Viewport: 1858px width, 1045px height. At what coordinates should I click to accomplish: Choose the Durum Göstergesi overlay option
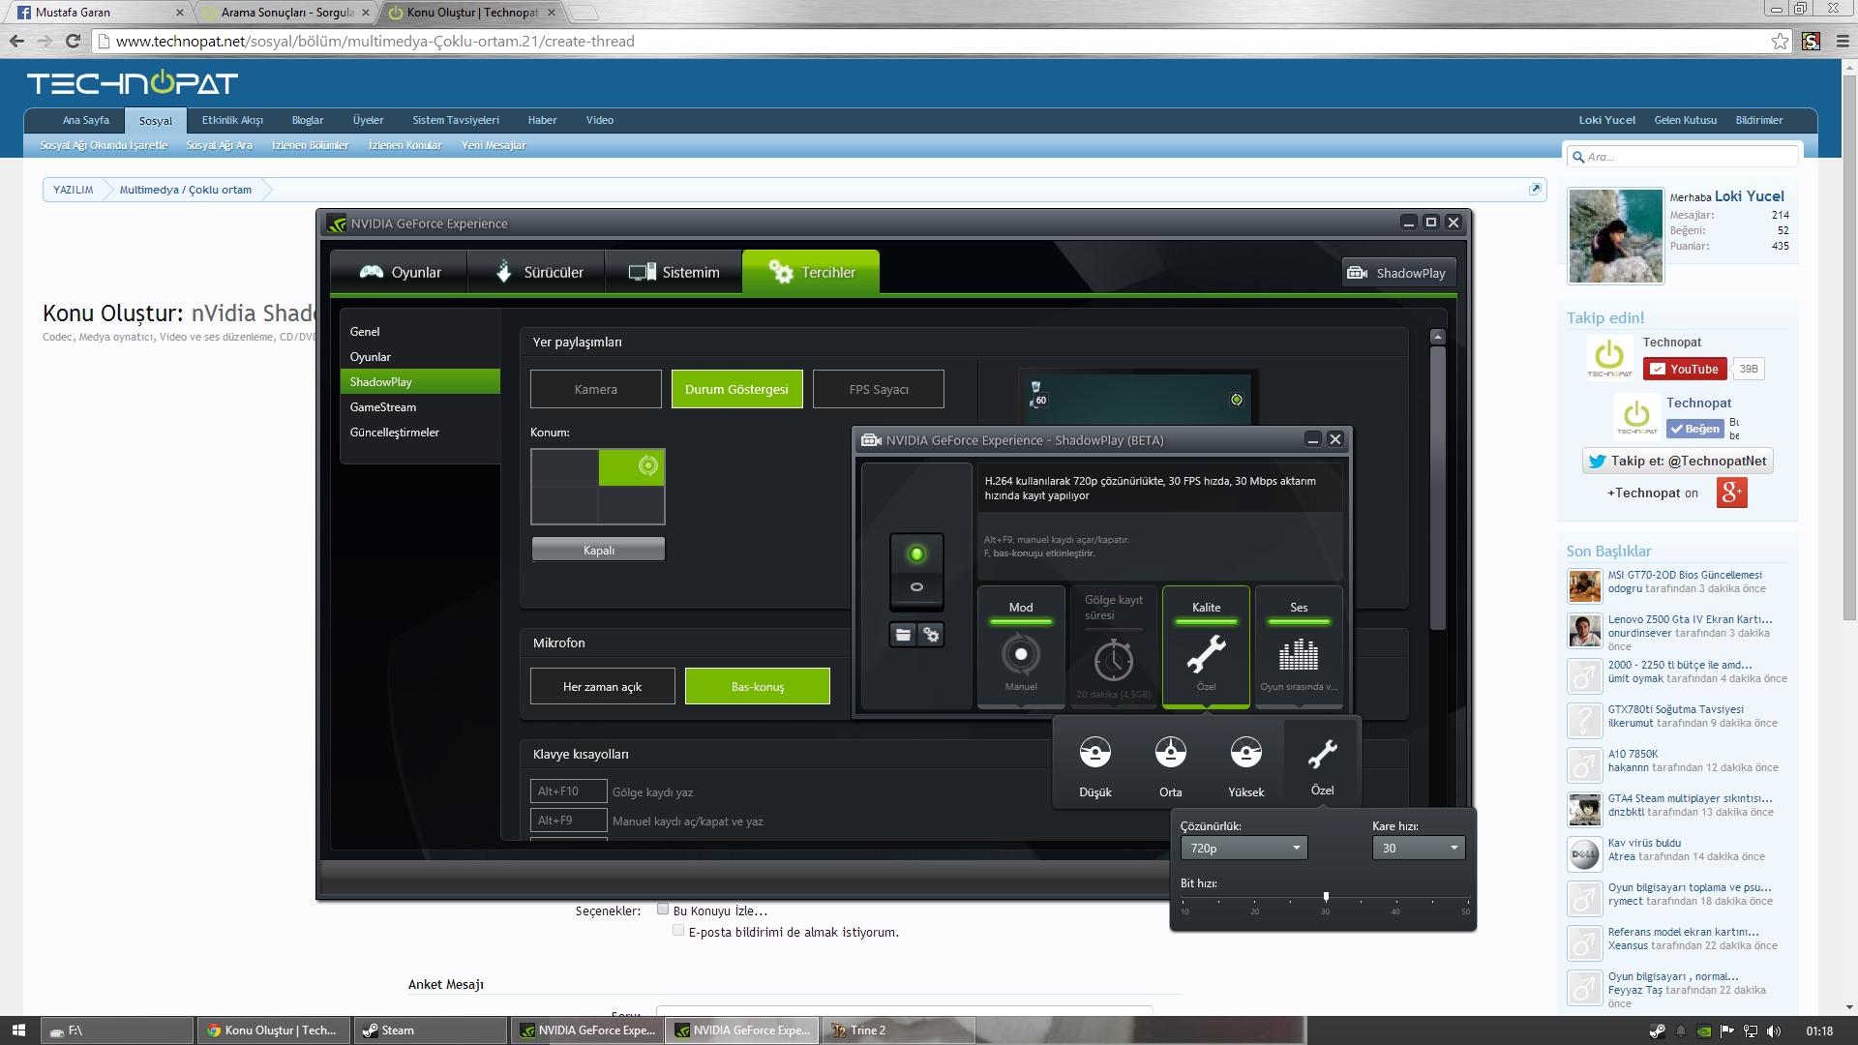click(737, 389)
